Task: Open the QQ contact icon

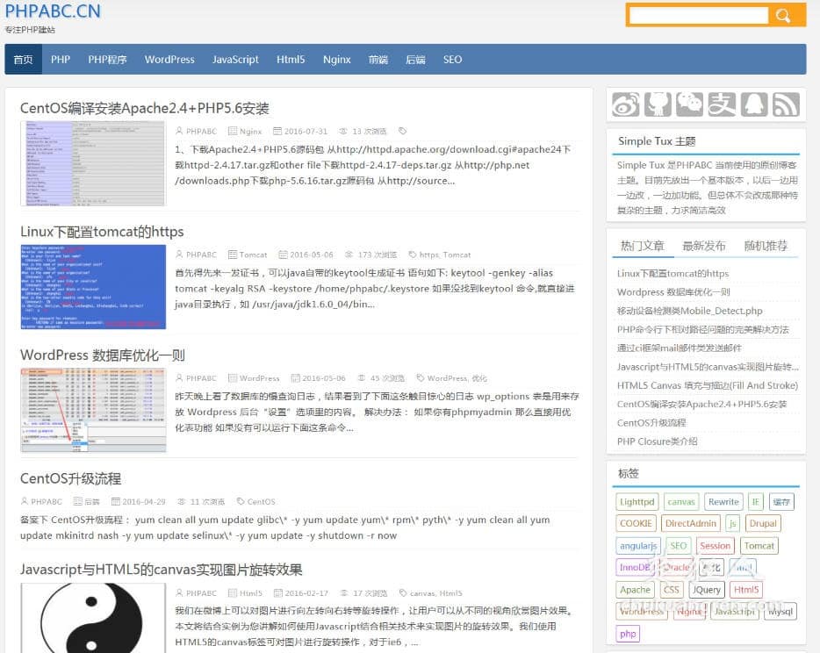Action: click(x=753, y=104)
